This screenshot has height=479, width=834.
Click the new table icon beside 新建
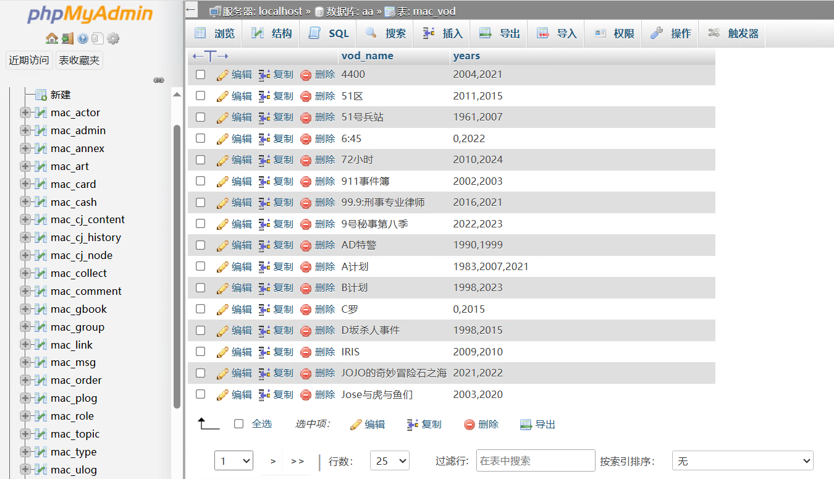(x=41, y=95)
